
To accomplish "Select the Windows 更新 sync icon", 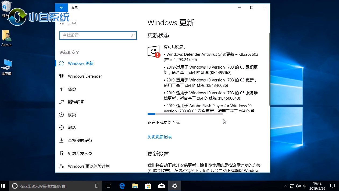I will [62, 63].
